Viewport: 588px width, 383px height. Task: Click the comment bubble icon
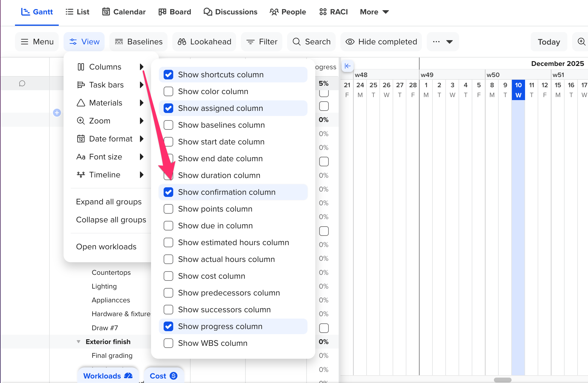[22, 83]
